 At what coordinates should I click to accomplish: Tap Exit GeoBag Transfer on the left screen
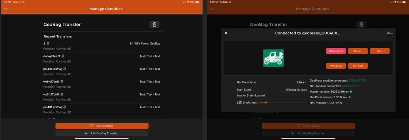click(x=101, y=133)
